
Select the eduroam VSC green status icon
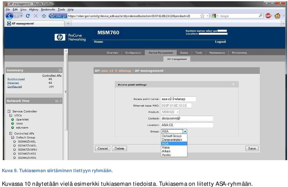[13, 128]
